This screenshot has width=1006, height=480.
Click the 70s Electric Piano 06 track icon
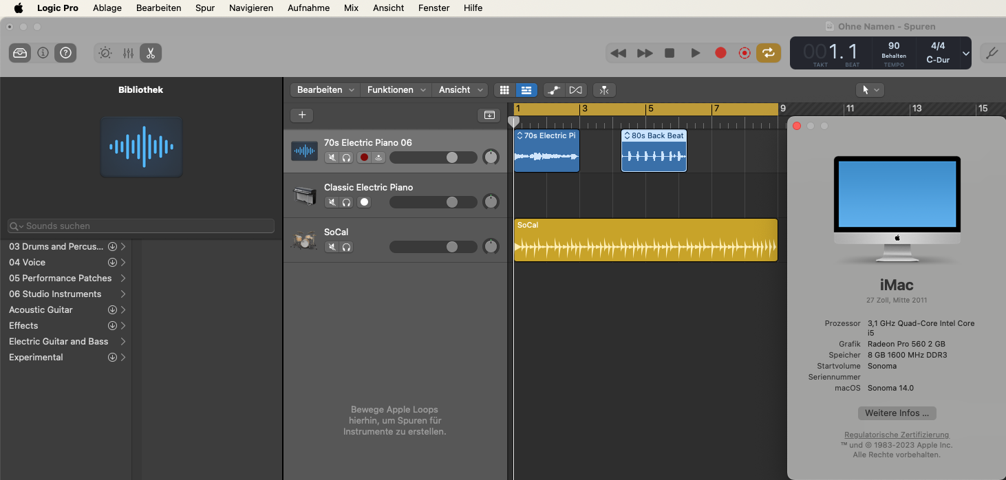coord(304,151)
